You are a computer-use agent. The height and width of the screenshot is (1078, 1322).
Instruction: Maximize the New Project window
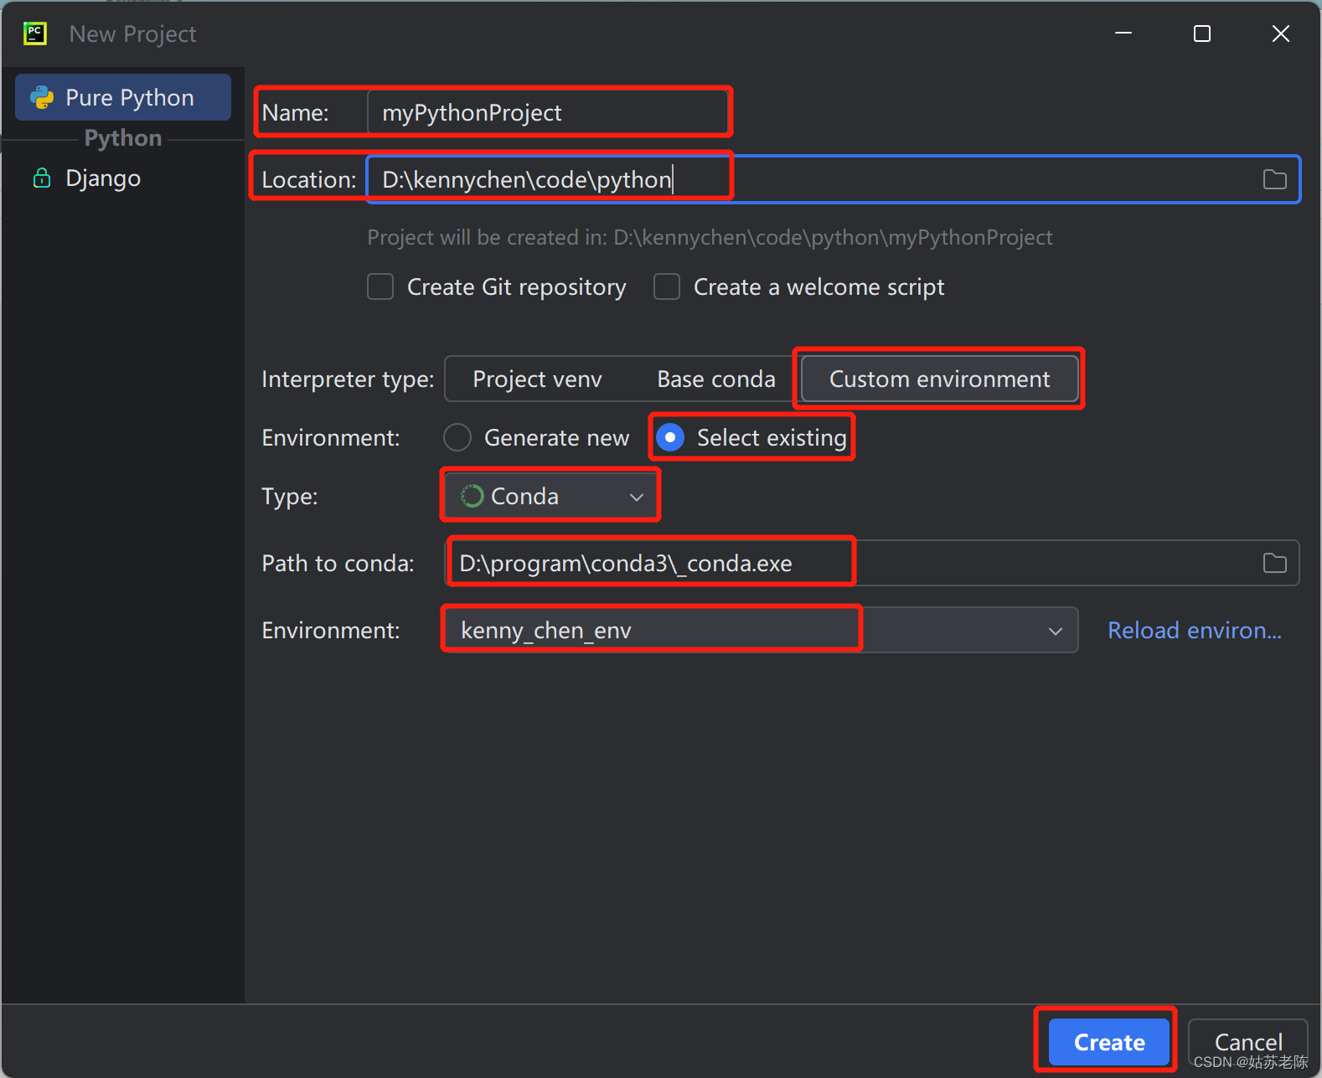tap(1202, 34)
